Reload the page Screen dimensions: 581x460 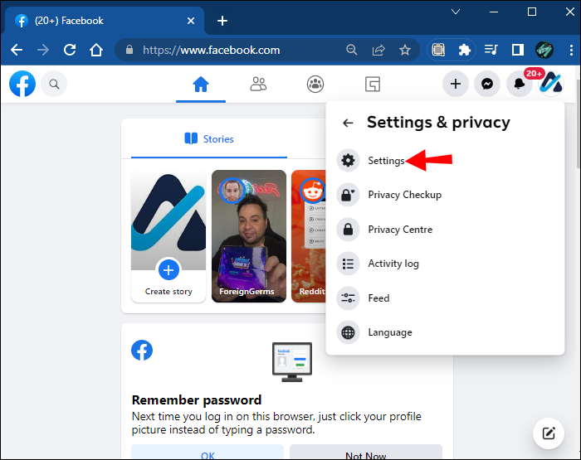click(70, 50)
